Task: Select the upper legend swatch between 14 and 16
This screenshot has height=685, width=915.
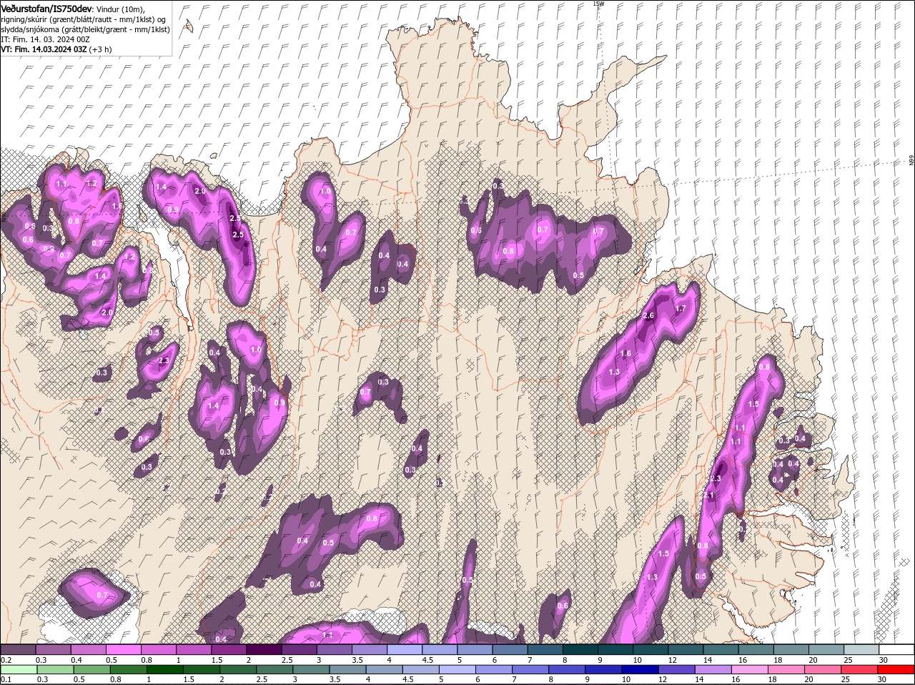Action: 721,649
